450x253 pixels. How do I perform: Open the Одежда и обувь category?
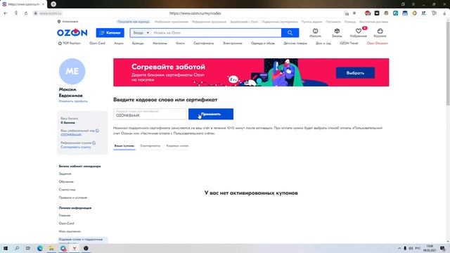pyautogui.click(x=263, y=44)
